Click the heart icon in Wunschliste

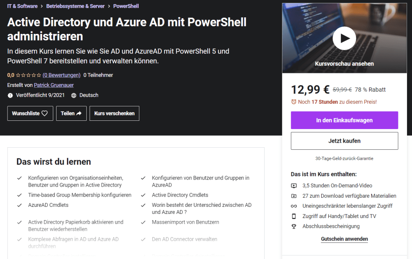(45, 113)
